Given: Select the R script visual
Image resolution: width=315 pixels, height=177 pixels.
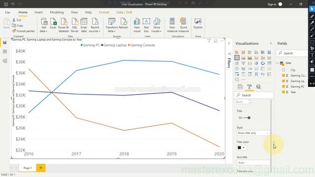Looking at the screenshot, I should click(256, 74).
